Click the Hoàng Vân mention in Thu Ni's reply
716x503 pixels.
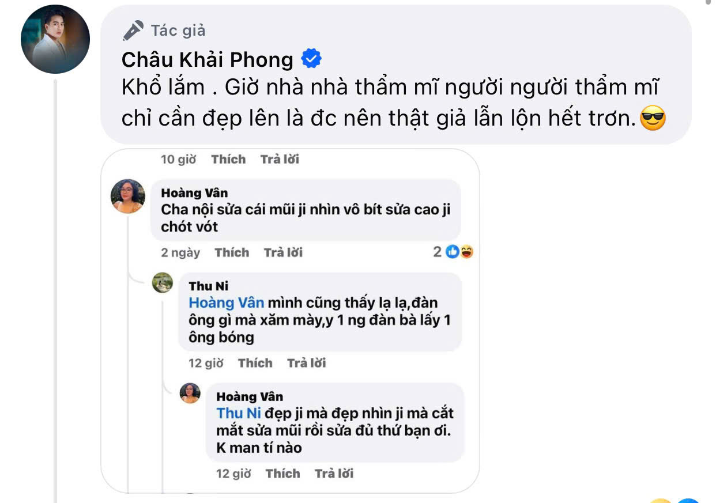coord(227,302)
